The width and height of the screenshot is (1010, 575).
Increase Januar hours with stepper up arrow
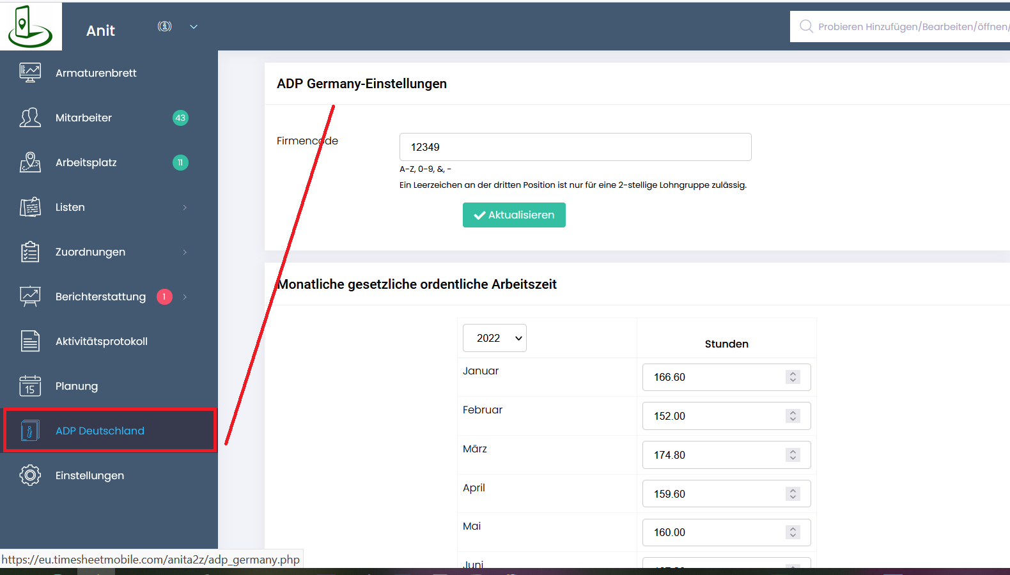point(793,374)
